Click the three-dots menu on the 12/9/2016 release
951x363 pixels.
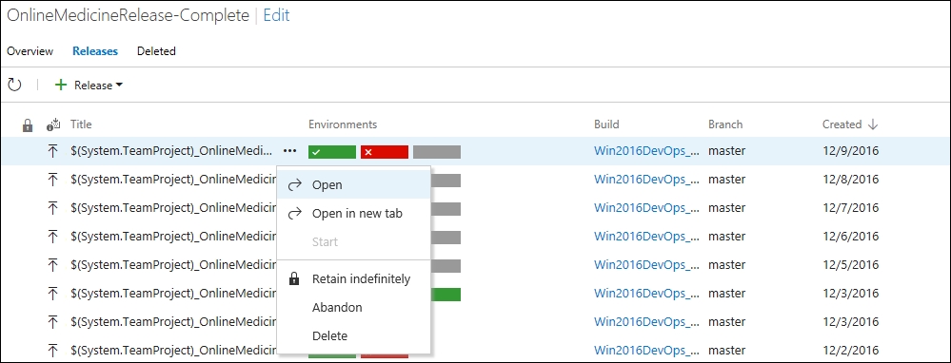(290, 151)
